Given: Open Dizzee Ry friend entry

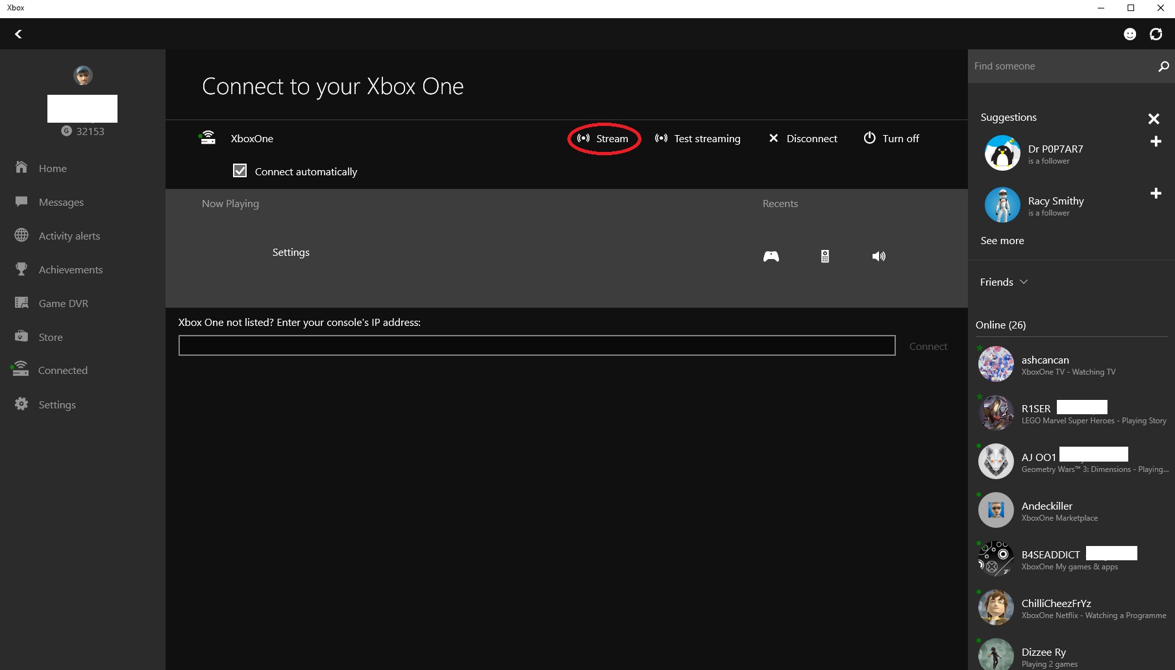Looking at the screenshot, I should [1071, 654].
